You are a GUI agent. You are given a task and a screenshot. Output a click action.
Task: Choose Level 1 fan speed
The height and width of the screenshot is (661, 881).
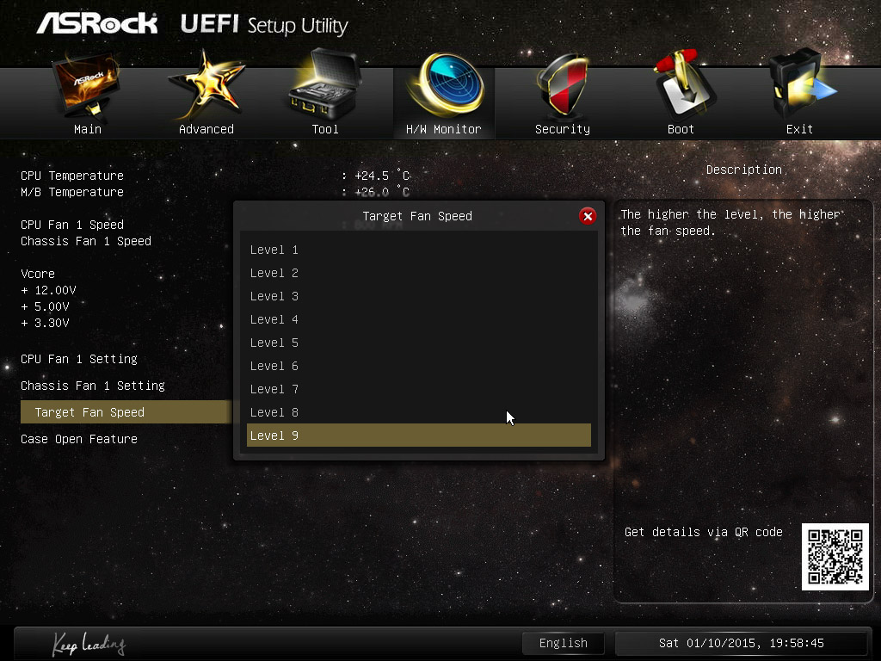click(419, 250)
